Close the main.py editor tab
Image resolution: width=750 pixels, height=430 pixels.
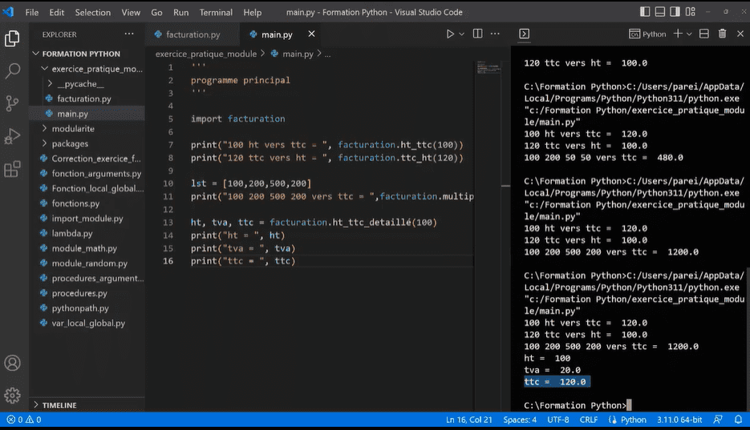311,34
